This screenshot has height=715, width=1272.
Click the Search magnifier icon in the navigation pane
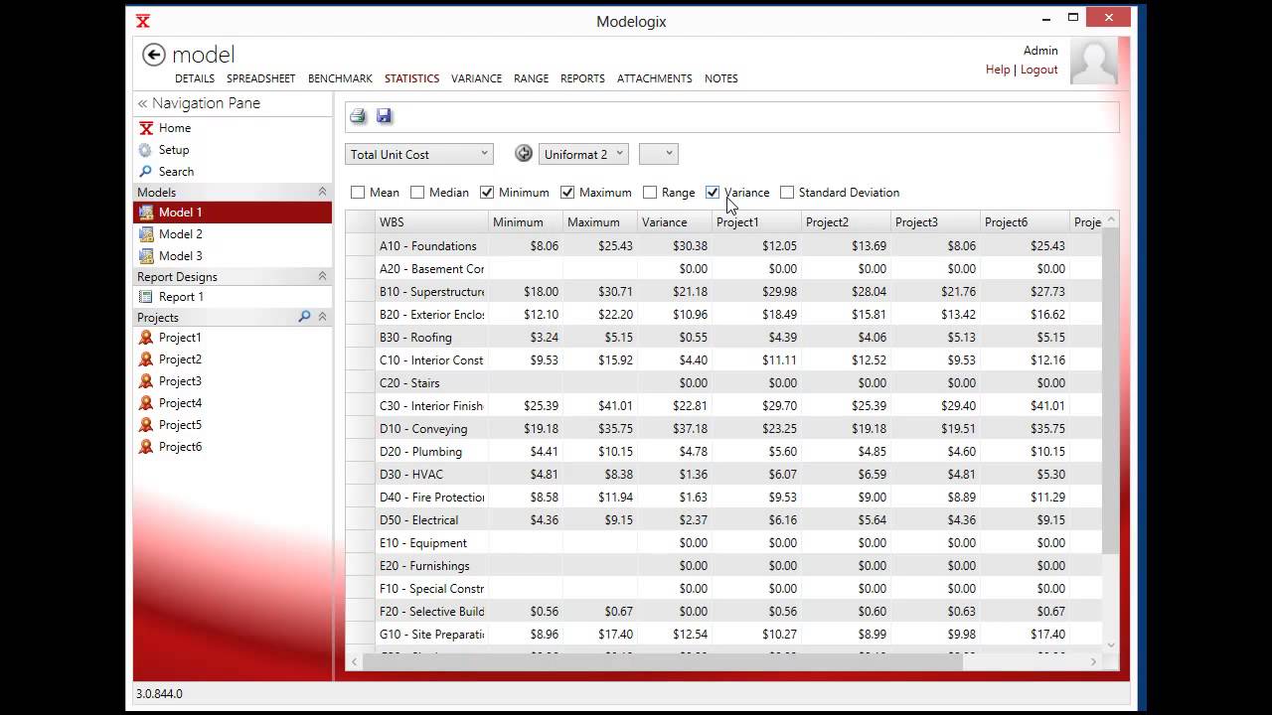145,171
